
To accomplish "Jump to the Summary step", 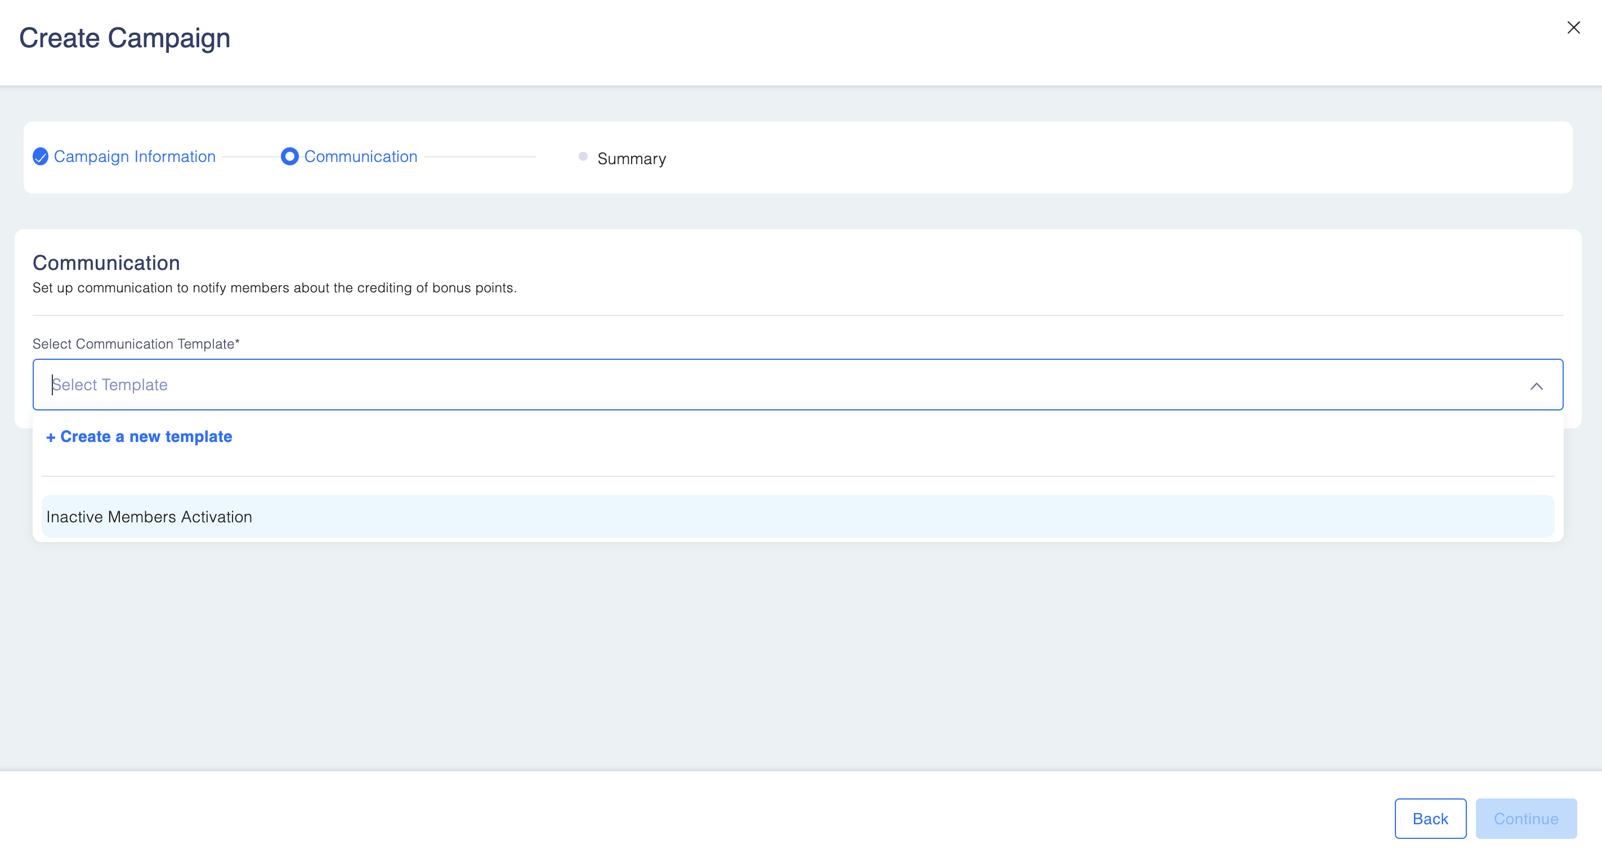I will pos(631,159).
